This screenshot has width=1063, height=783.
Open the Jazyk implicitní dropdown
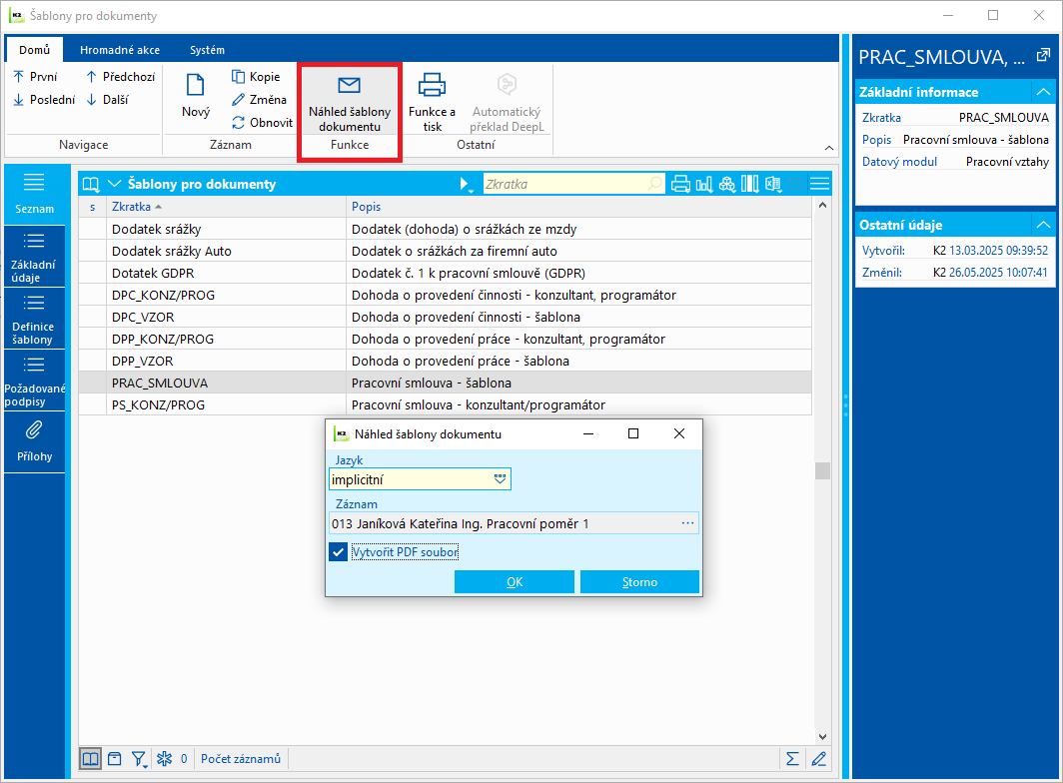click(500, 479)
